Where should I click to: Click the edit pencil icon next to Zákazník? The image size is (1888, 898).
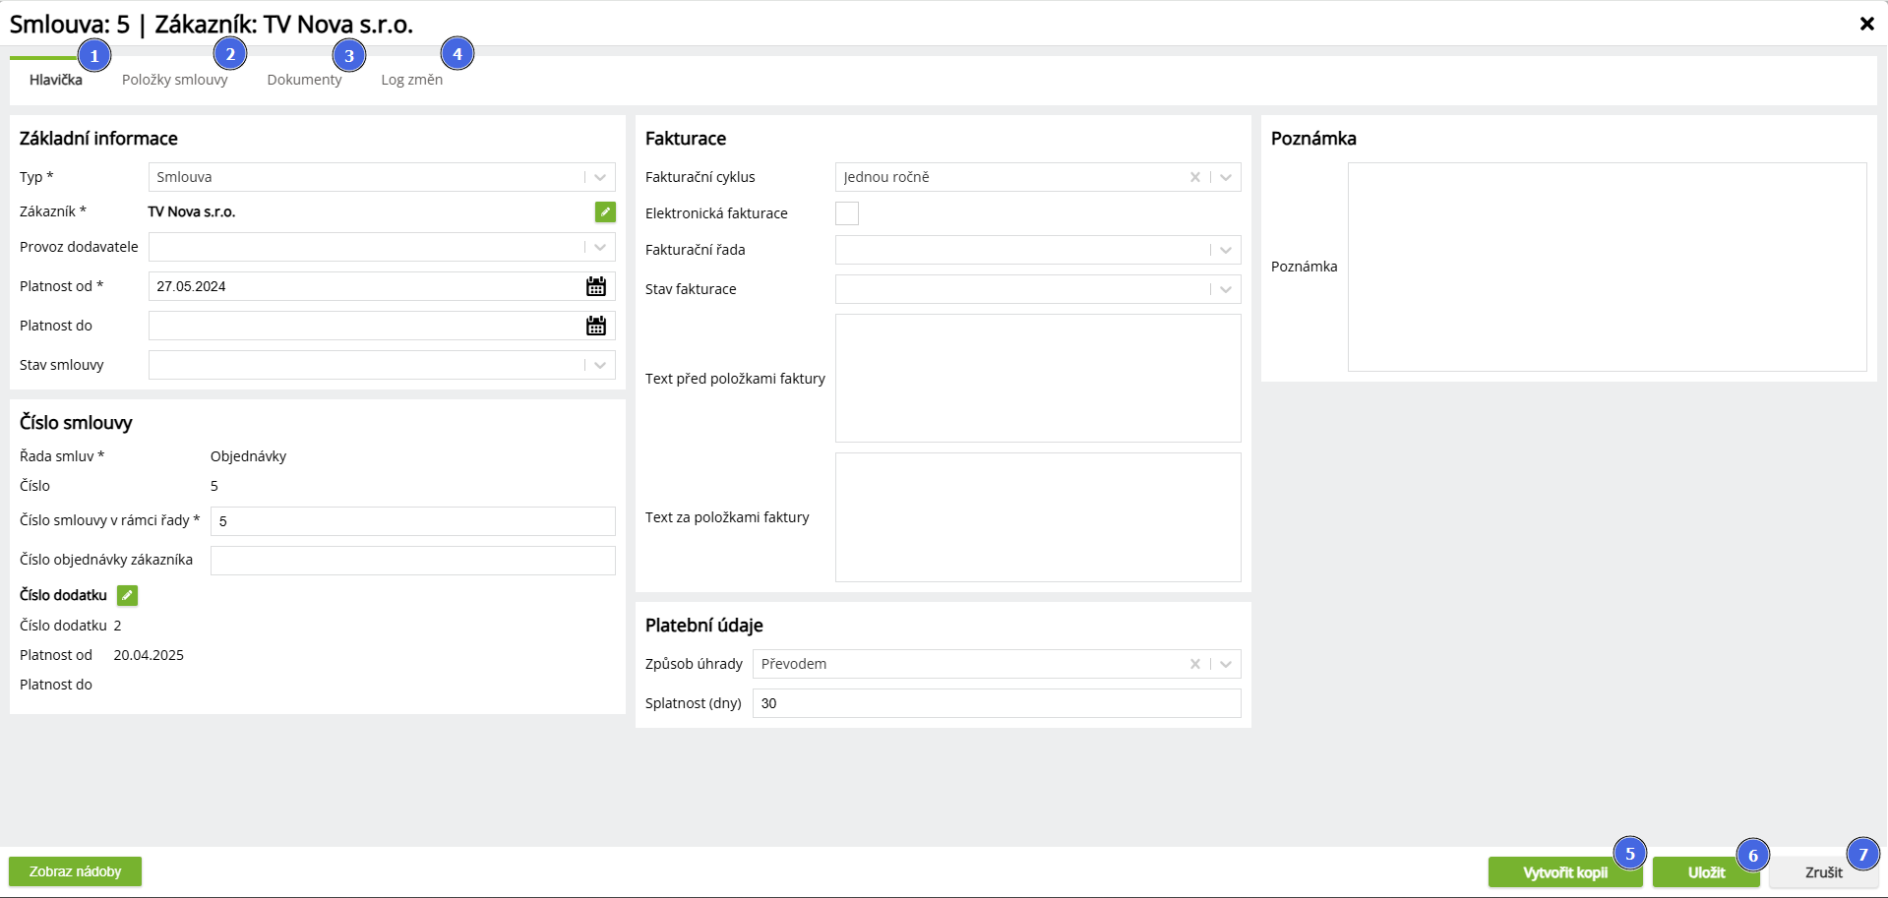605,211
